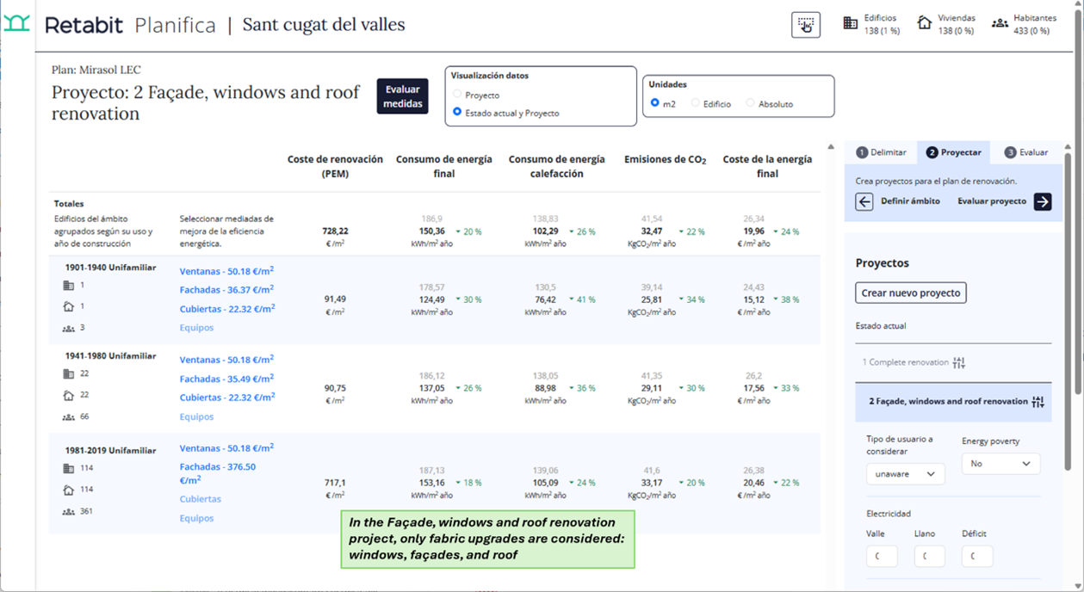Click the Crear nuevo proyecto button
The image size is (1084, 592).
[x=911, y=293]
